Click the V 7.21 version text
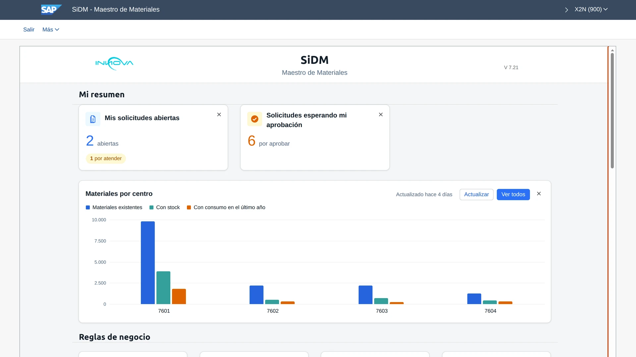 click(x=511, y=67)
